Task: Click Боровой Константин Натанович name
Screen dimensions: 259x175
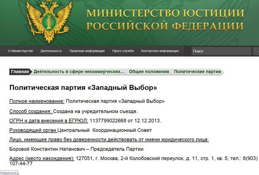Action: 47,149
